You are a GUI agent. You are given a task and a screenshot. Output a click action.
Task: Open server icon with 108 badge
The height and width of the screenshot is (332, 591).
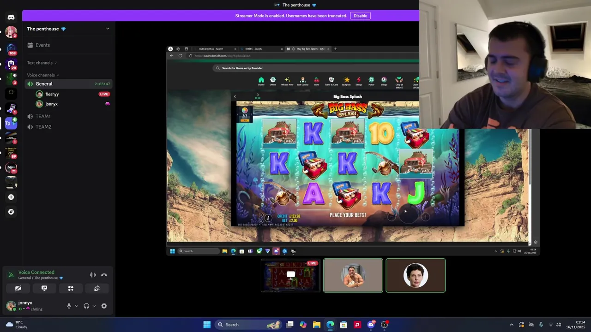point(11,48)
